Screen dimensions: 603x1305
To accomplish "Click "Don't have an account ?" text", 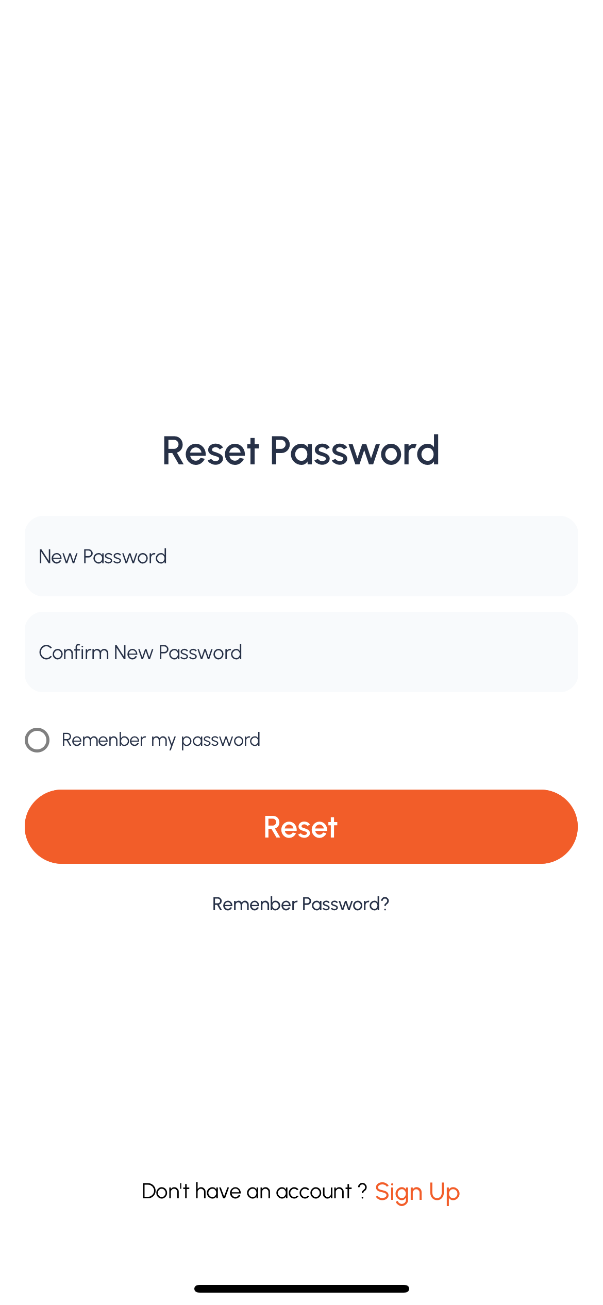I will (x=254, y=1192).
